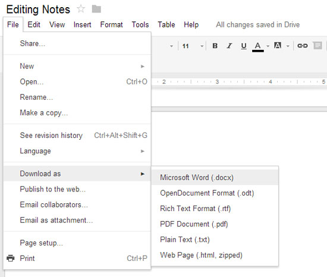Open the move-to-folder icon
The image size is (327, 277).
96,9
